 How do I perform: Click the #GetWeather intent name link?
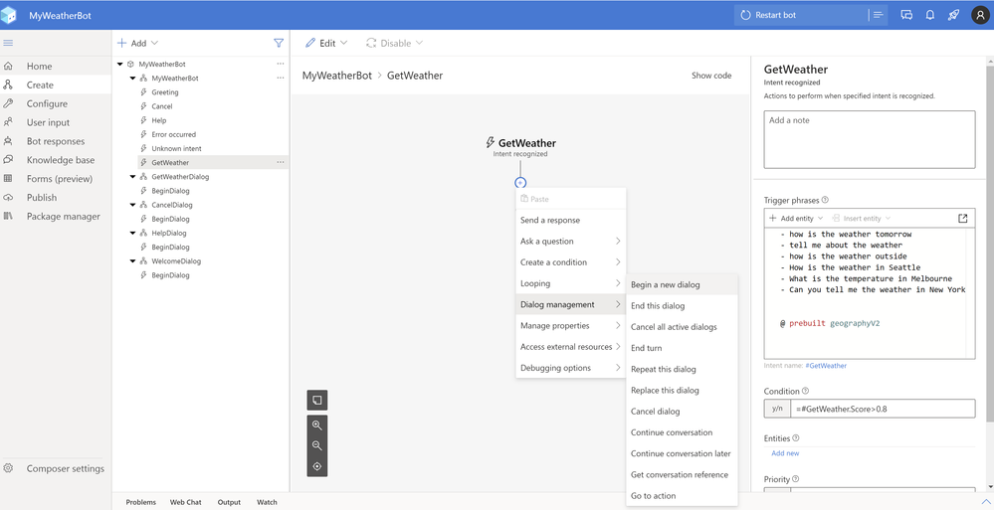point(826,366)
